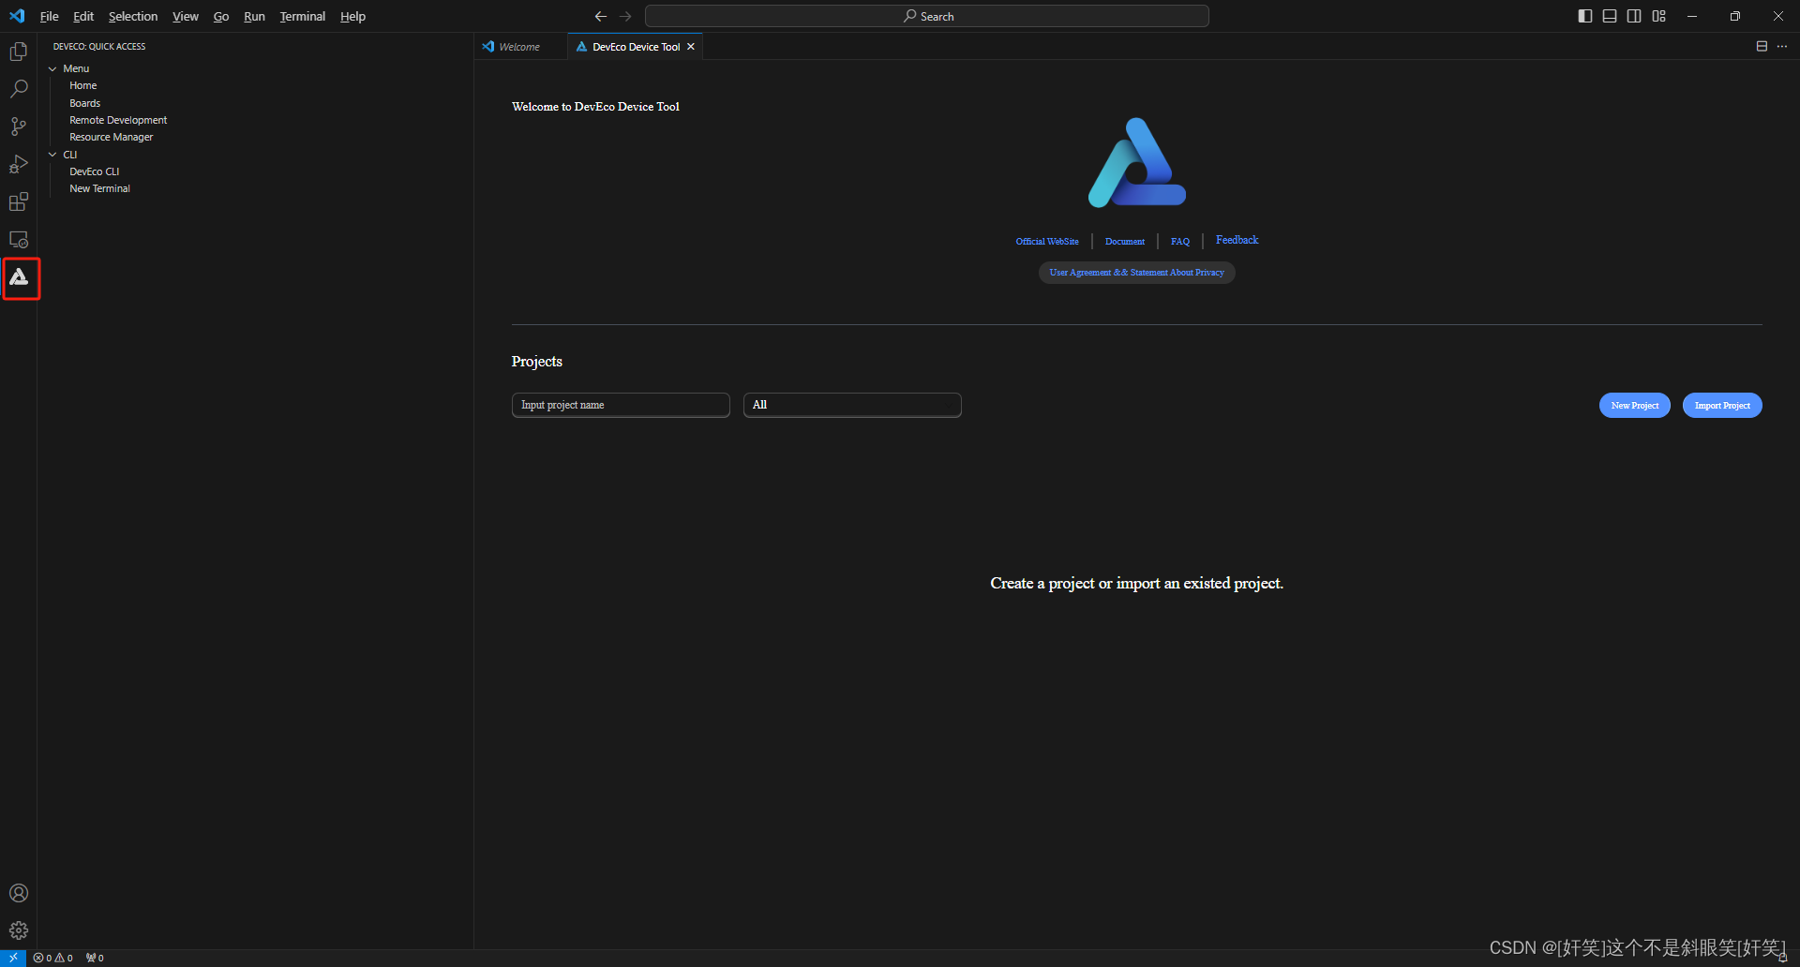Open the DevEco Device Tool sidebar icon

point(19,277)
